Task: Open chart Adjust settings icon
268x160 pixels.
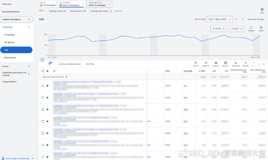Action: pyautogui.click(x=261, y=29)
